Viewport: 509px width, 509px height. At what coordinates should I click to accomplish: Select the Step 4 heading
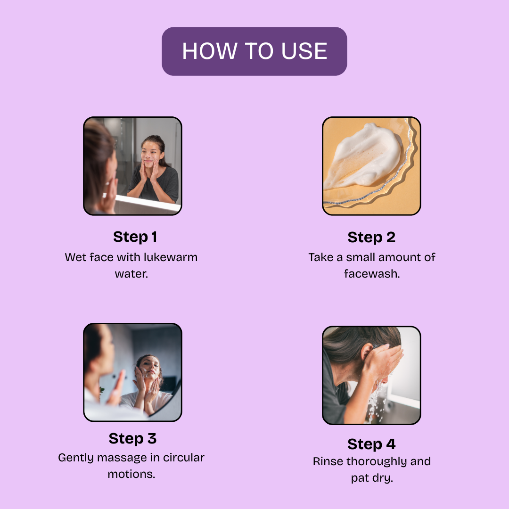coord(371,444)
